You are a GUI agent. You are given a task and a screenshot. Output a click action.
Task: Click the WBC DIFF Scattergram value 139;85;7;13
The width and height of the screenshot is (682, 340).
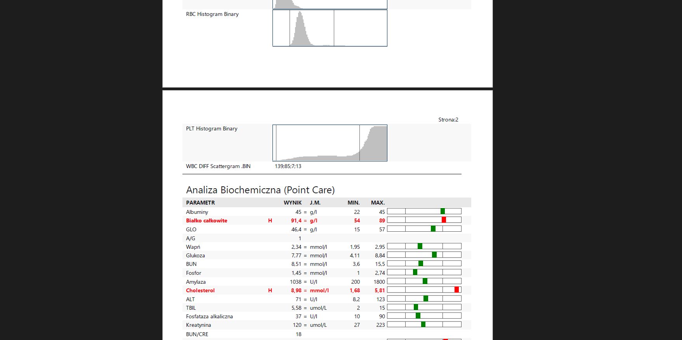pyautogui.click(x=288, y=166)
